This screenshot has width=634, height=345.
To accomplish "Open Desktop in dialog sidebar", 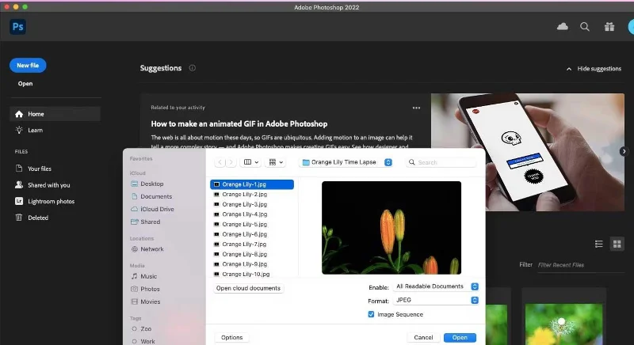I will coord(147,184).
